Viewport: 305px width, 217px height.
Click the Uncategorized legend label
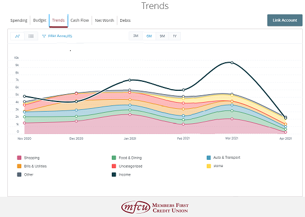[130, 166]
